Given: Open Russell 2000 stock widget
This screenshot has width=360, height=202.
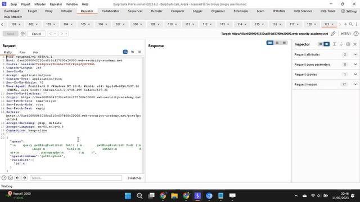Looking at the screenshot, I should click(19, 195).
